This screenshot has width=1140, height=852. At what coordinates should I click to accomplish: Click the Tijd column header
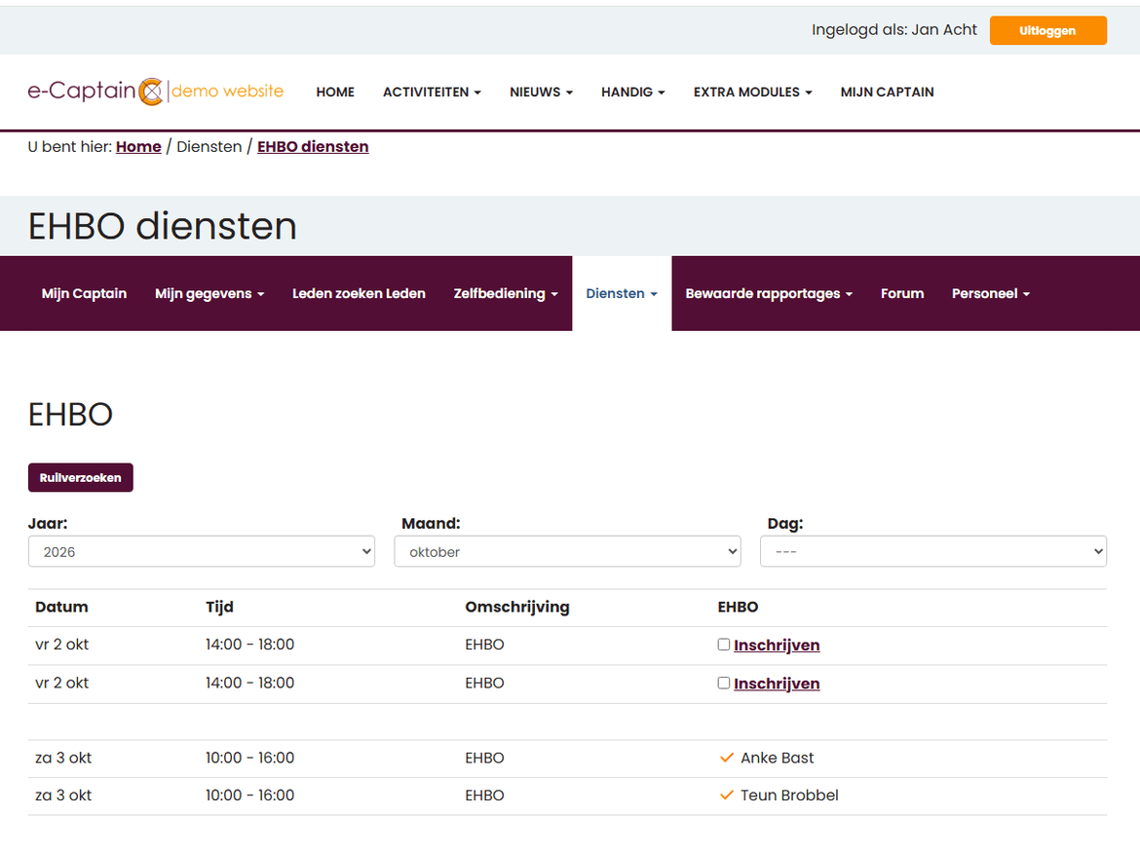click(x=219, y=608)
